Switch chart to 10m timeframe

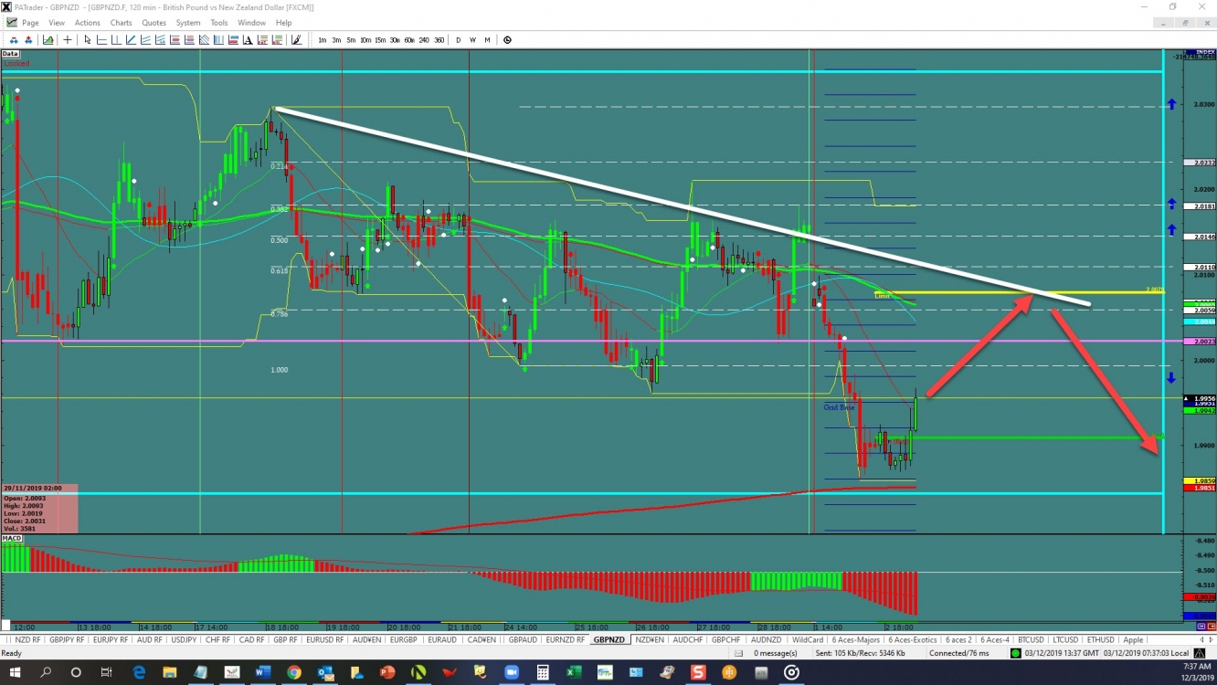click(365, 40)
